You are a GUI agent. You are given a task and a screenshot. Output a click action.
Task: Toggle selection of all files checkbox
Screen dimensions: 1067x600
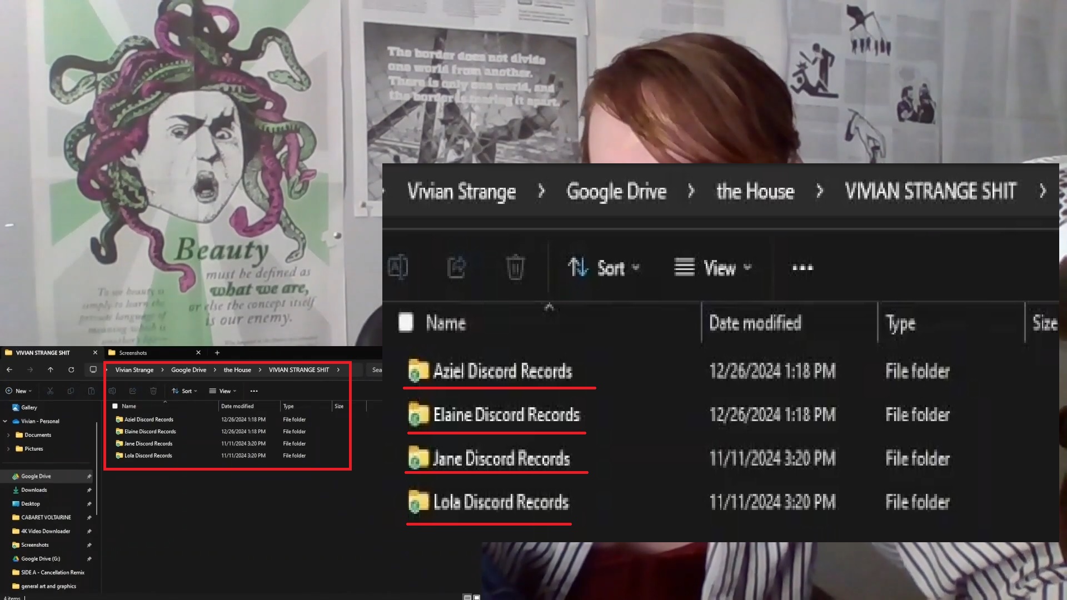(x=405, y=323)
